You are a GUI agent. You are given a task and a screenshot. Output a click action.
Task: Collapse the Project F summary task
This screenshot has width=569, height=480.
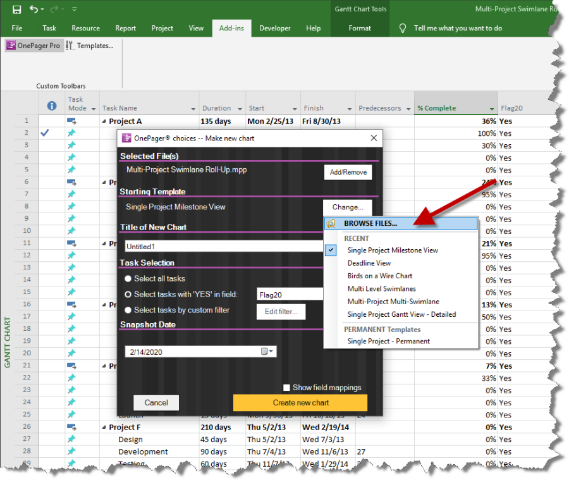click(x=104, y=427)
